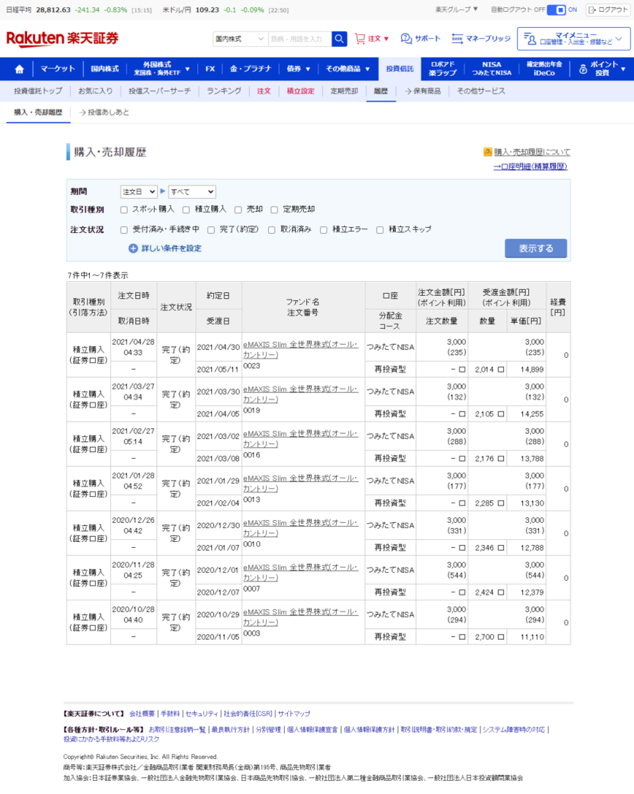The image size is (634, 794).
Task: Click the search magnifier button
Action: pyautogui.click(x=340, y=39)
